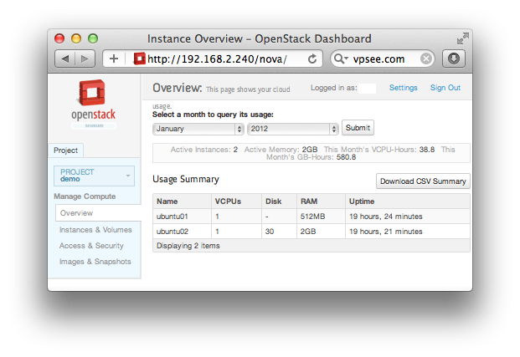Go forward with the browser forward arrow
Screen dimensions: 520x357
tap(85, 59)
